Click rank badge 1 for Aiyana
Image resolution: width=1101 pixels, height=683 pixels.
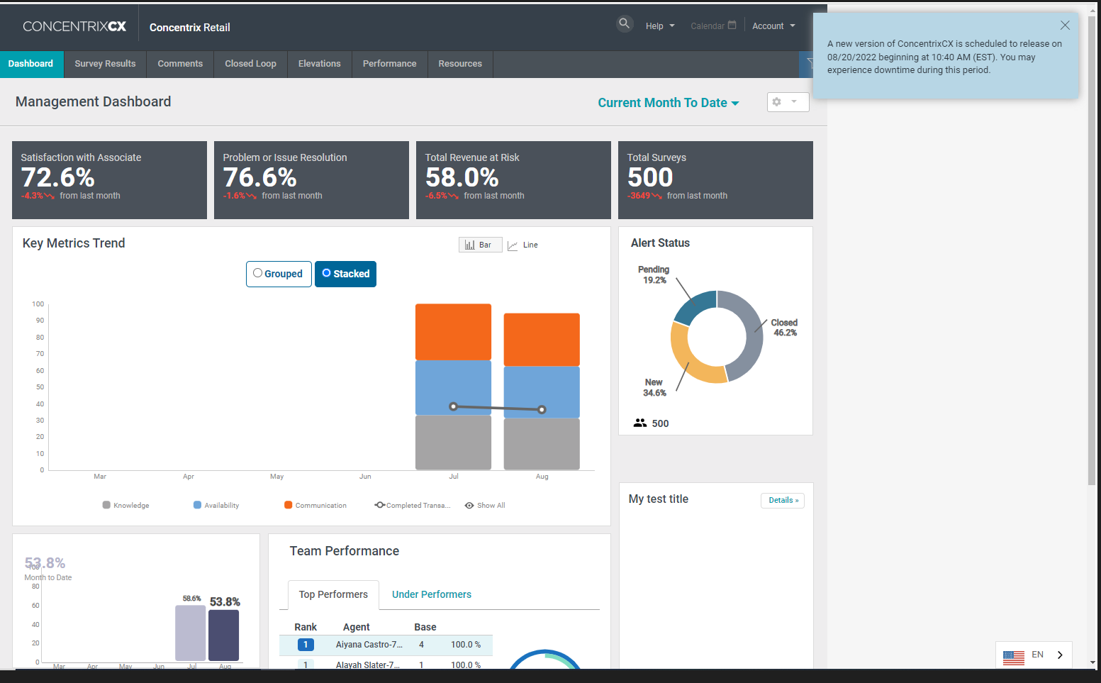point(306,645)
